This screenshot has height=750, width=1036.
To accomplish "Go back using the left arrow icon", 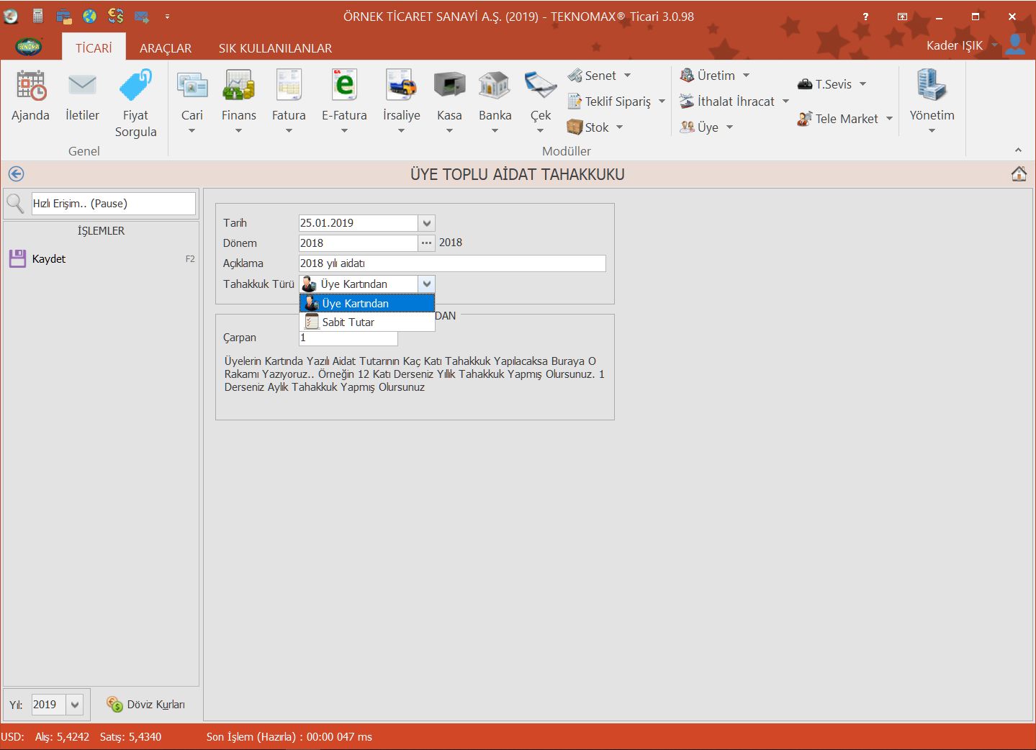I will (x=16, y=174).
